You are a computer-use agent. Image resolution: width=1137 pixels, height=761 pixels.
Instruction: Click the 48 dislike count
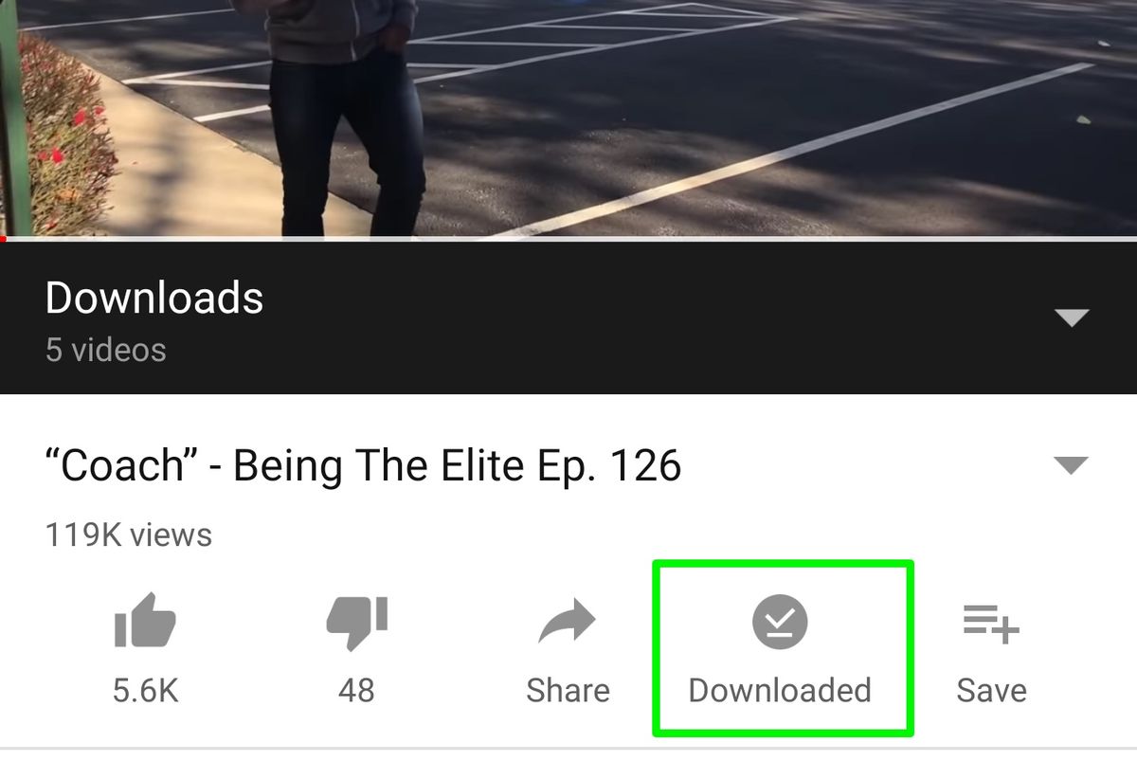click(x=356, y=690)
